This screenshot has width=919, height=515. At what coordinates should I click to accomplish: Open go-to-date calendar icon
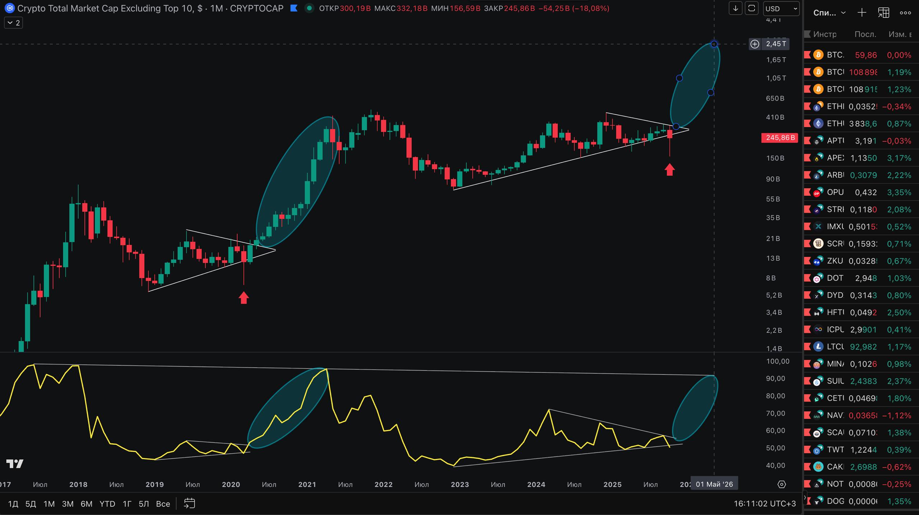pos(189,504)
